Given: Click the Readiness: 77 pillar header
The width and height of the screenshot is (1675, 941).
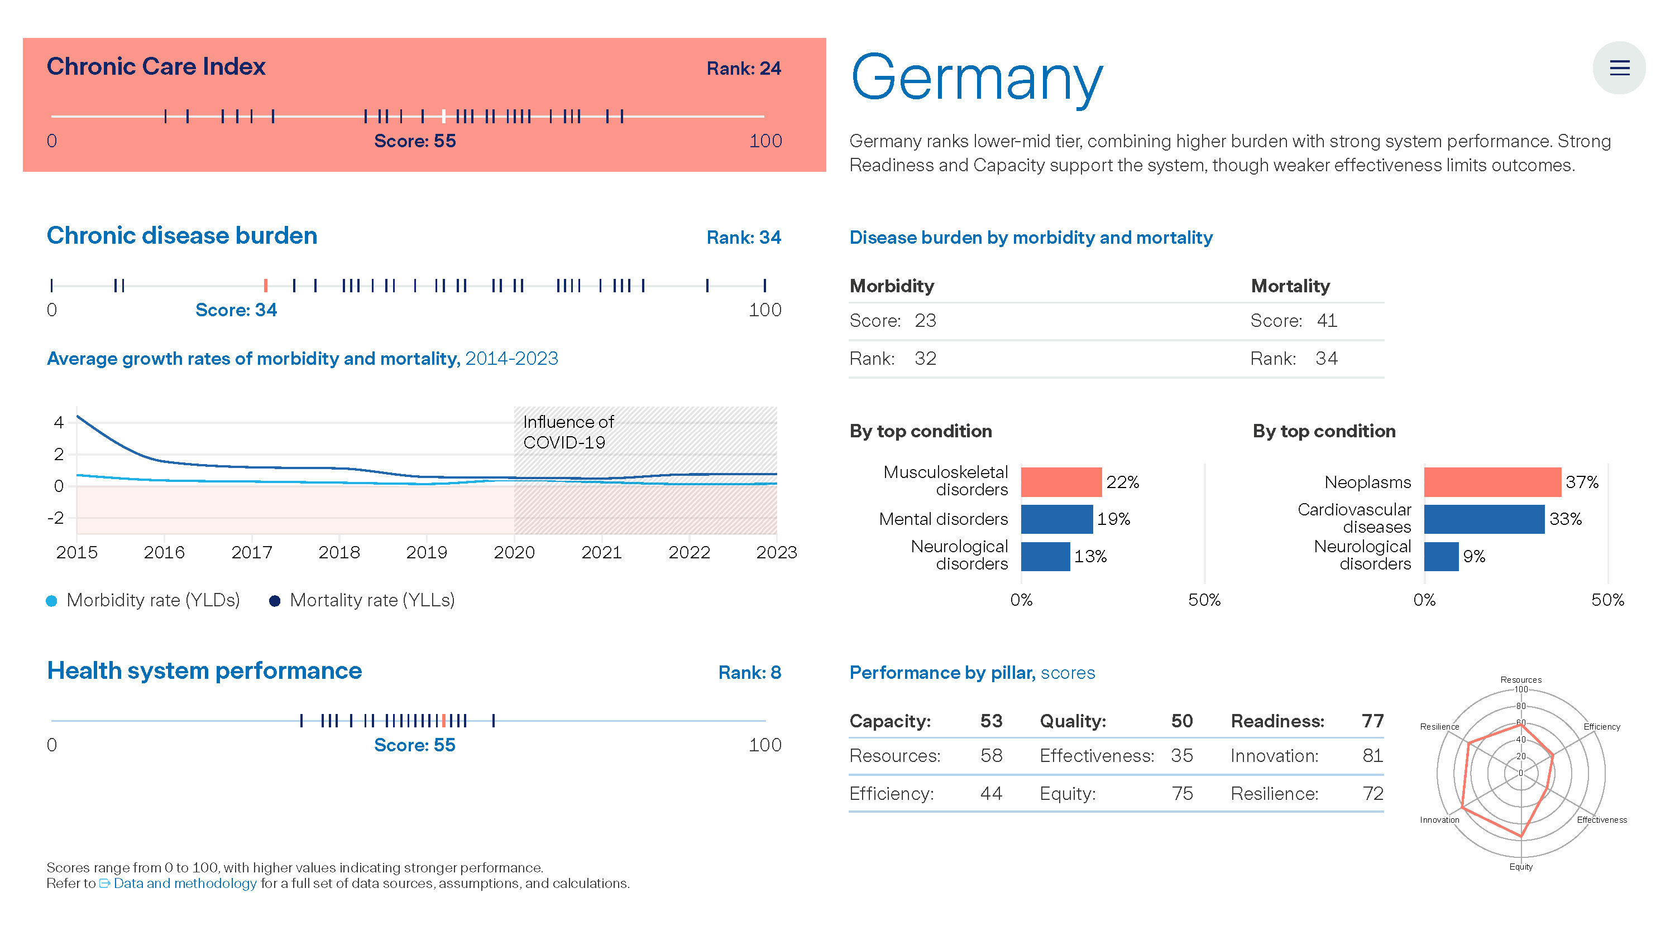Looking at the screenshot, I should (1307, 721).
